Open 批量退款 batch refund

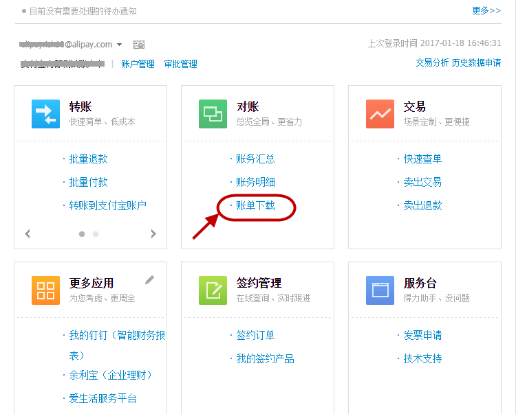click(88, 159)
